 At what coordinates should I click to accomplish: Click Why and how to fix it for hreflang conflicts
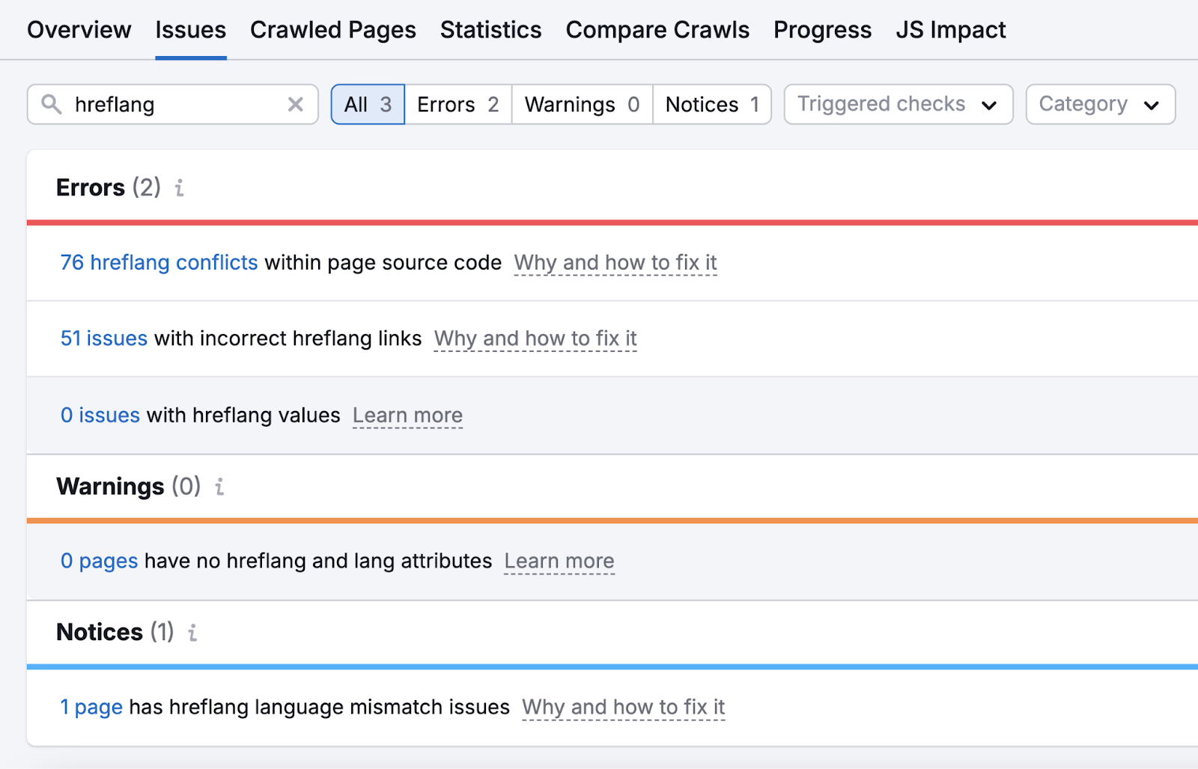pyautogui.click(x=615, y=263)
